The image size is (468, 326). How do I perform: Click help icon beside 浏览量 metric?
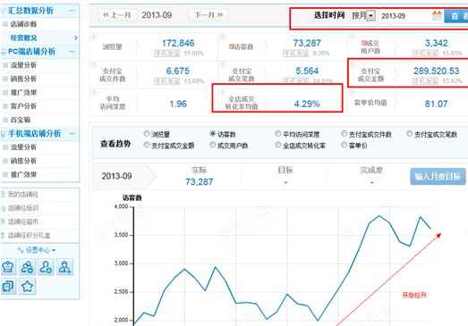[x=93, y=38]
